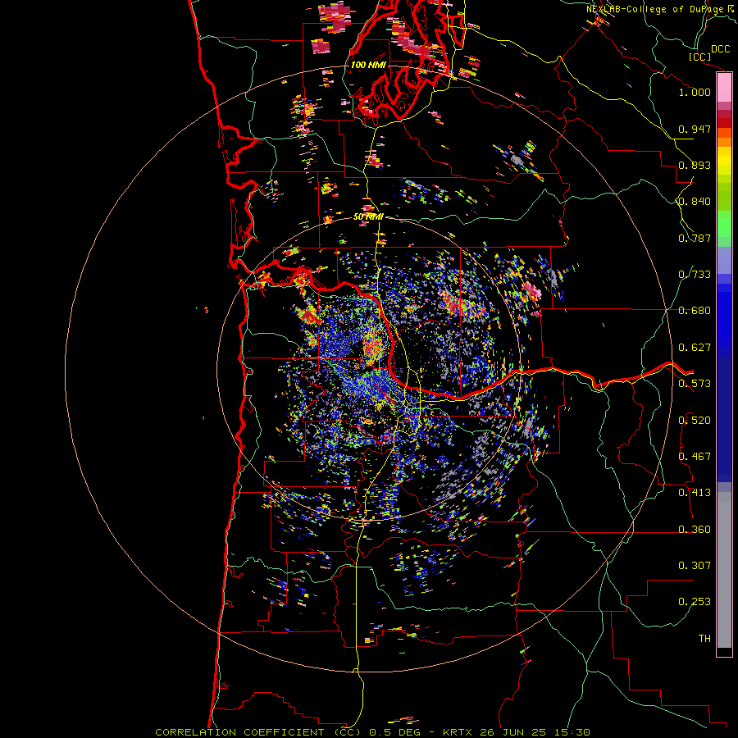This screenshot has height=738, width=738.
Task: Click the 0.467 legend value
Action: click(695, 457)
